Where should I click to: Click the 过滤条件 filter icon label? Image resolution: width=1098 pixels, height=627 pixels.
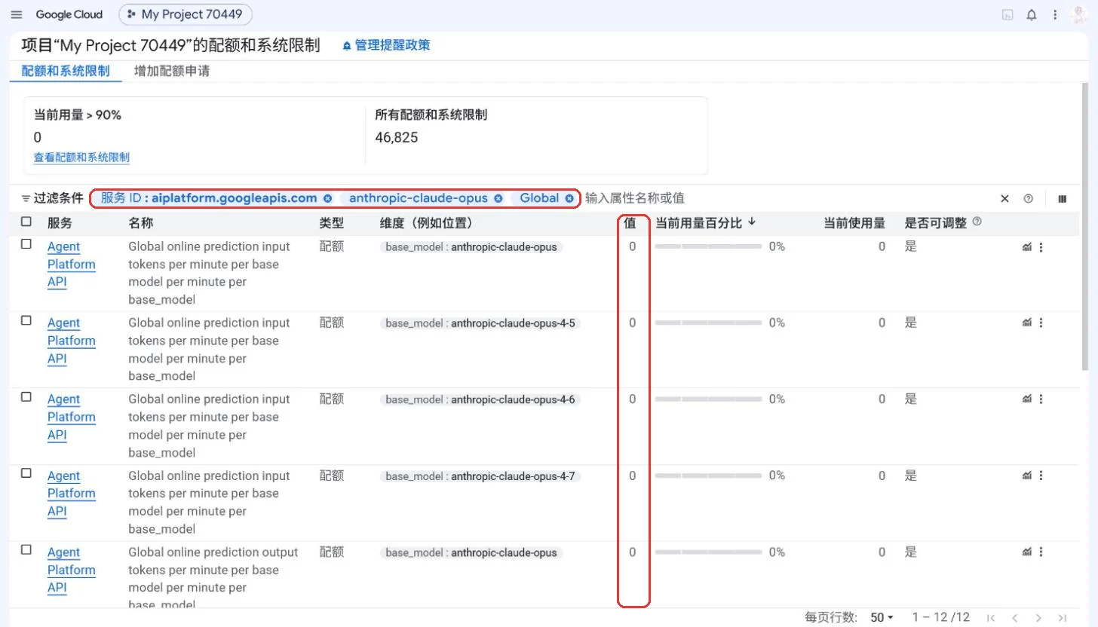click(x=53, y=198)
